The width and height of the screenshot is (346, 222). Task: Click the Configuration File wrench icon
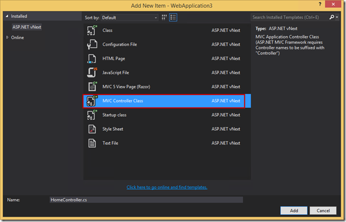pos(92,45)
